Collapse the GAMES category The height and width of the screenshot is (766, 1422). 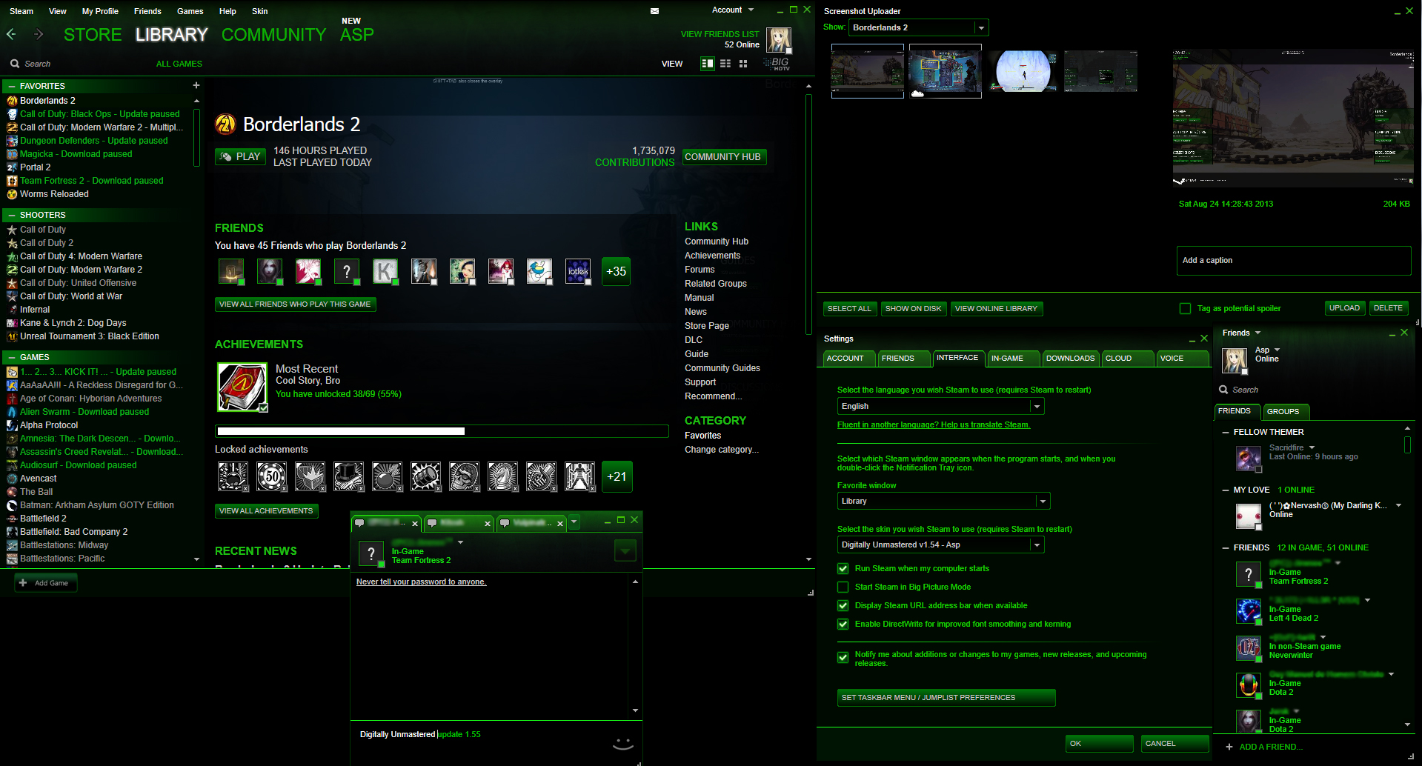(12, 357)
